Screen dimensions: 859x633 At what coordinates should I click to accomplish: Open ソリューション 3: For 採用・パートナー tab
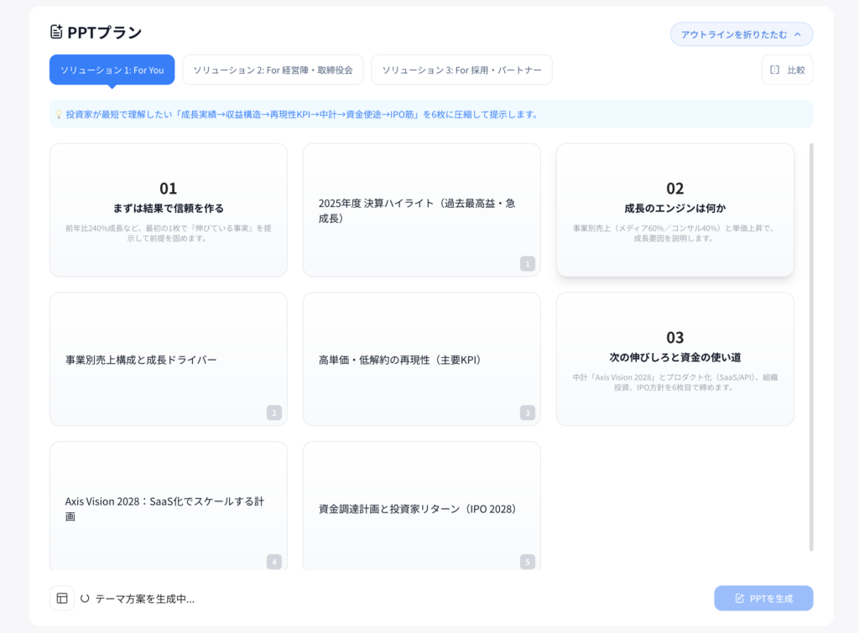click(x=461, y=70)
